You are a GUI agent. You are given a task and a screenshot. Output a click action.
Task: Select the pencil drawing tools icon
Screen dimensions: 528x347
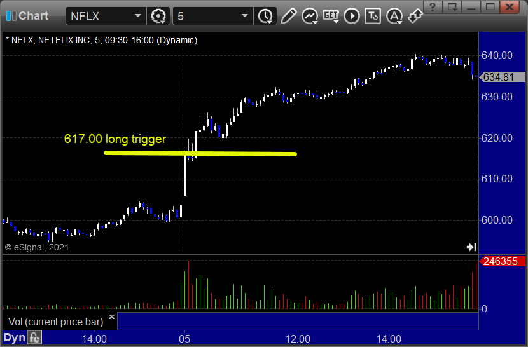289,16
